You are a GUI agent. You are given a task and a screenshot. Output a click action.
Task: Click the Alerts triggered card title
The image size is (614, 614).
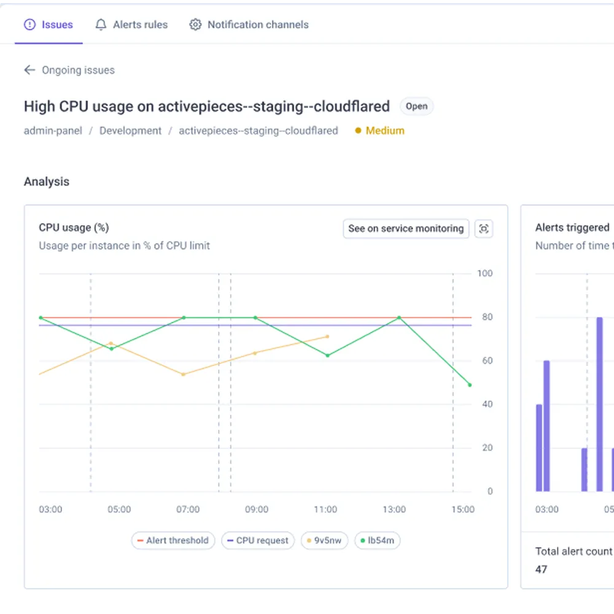tap(572, 228)
